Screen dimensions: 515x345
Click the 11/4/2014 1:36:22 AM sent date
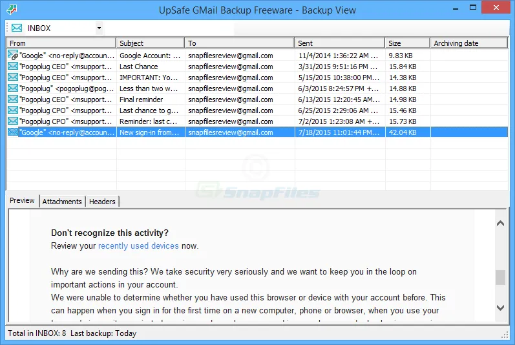tap(339, 56)
